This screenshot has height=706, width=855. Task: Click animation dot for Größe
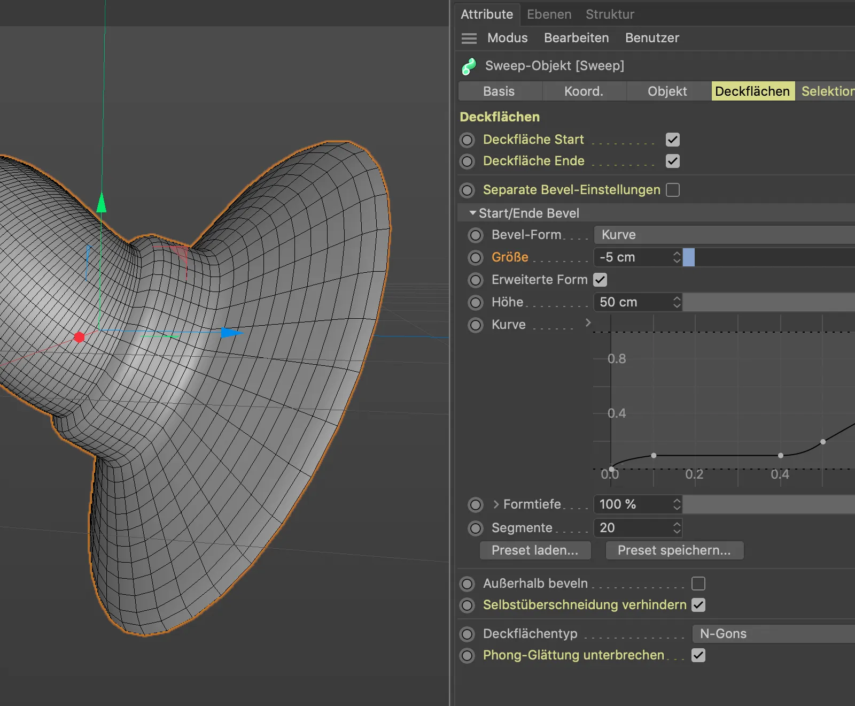(x=476, y=258)
